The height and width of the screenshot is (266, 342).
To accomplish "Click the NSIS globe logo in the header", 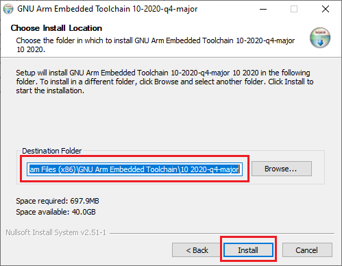I will 320,38.
